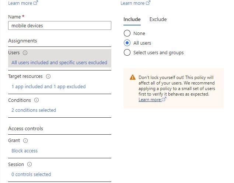Open 1 app included and 1 app excluded
Image resolution: width=234 pixels, height=183 pixels.
(x=49, y=86)
